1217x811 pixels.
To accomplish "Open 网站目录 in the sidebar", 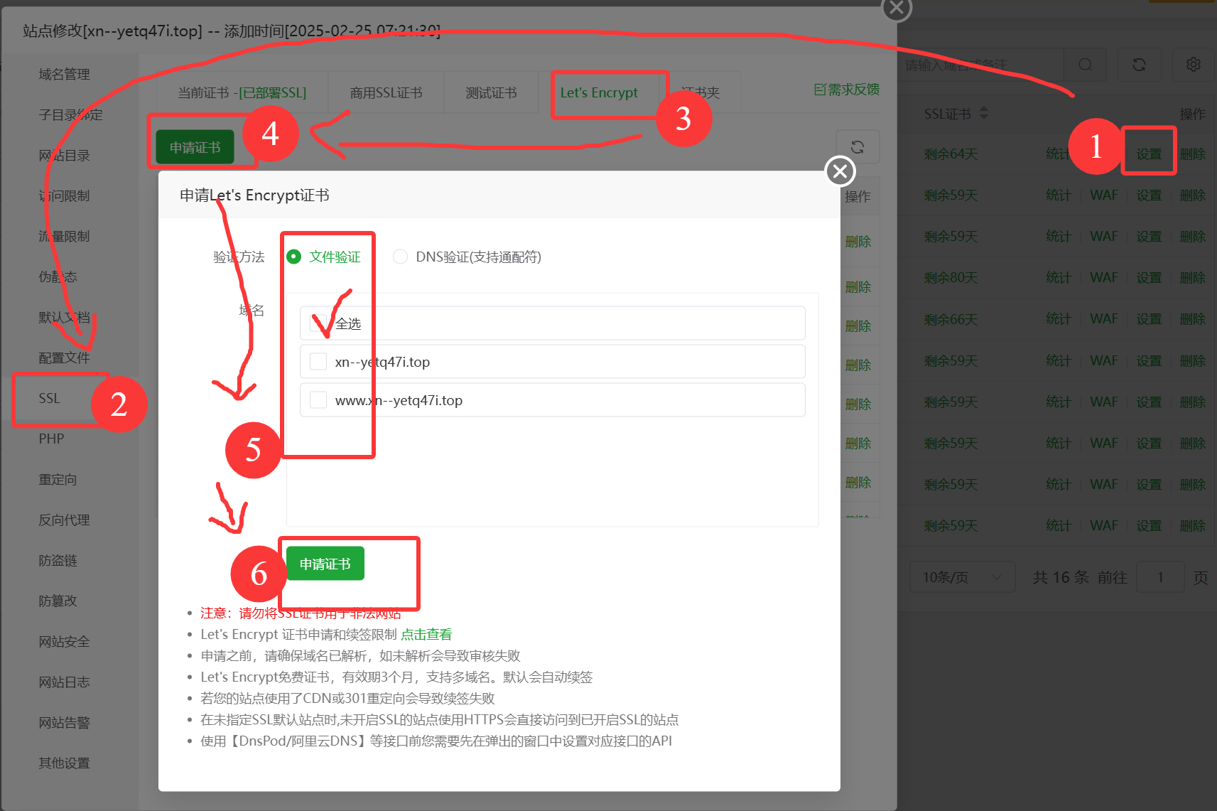I will point(64,155).
